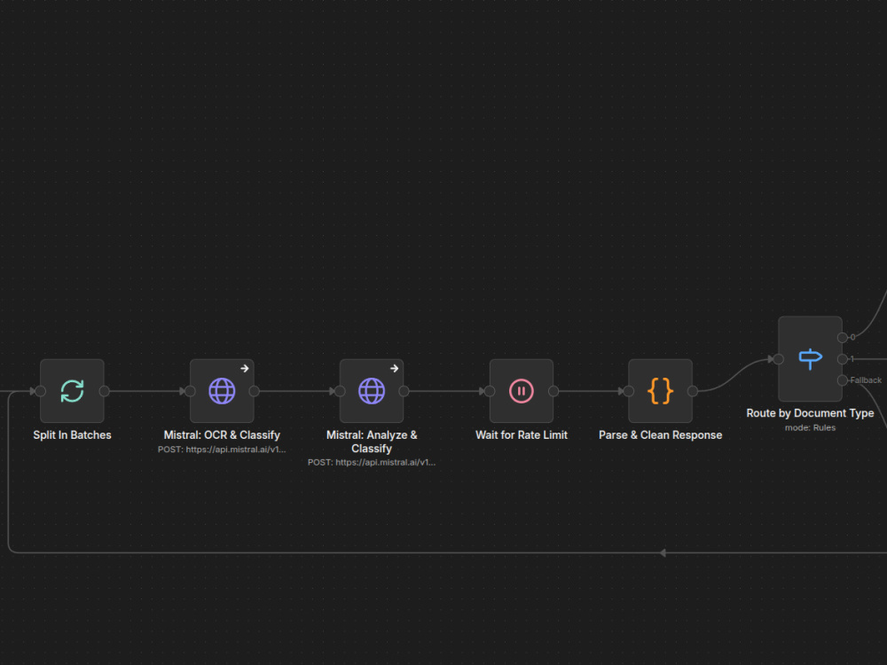Viewport: 887px width, 665px height.
Task: Click output 1 connector of Route node
Action: [x=843, y=359]
